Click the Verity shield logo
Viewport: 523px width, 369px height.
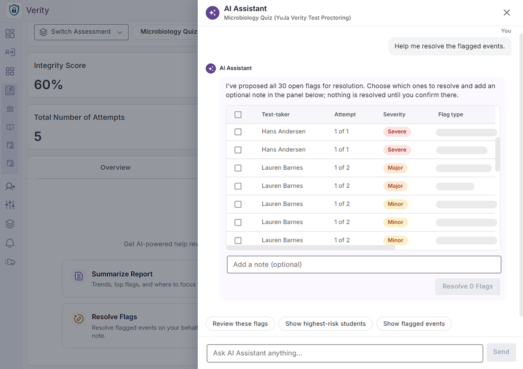tap(14, 10)
